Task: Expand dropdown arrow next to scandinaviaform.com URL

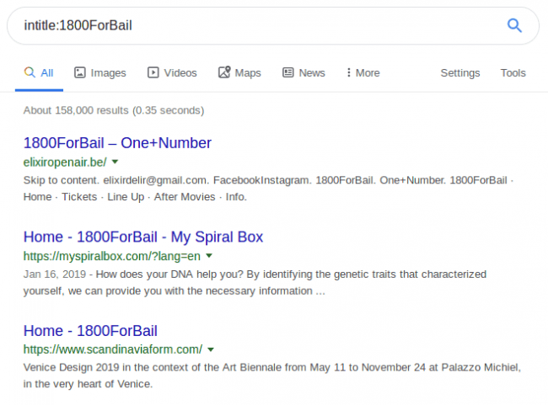Action: (x=211, y=349)
